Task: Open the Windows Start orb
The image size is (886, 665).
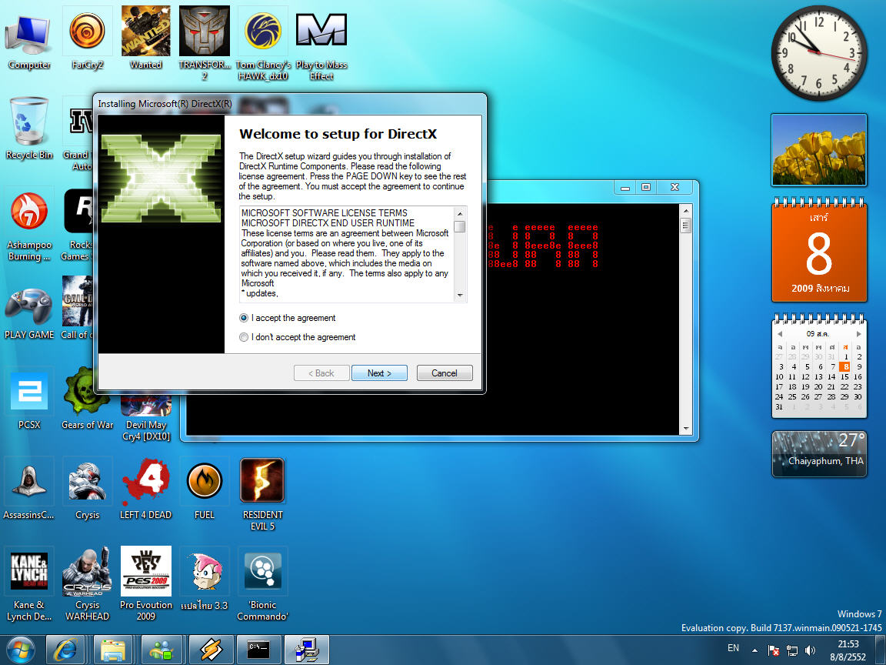Action: pos(20,650)
